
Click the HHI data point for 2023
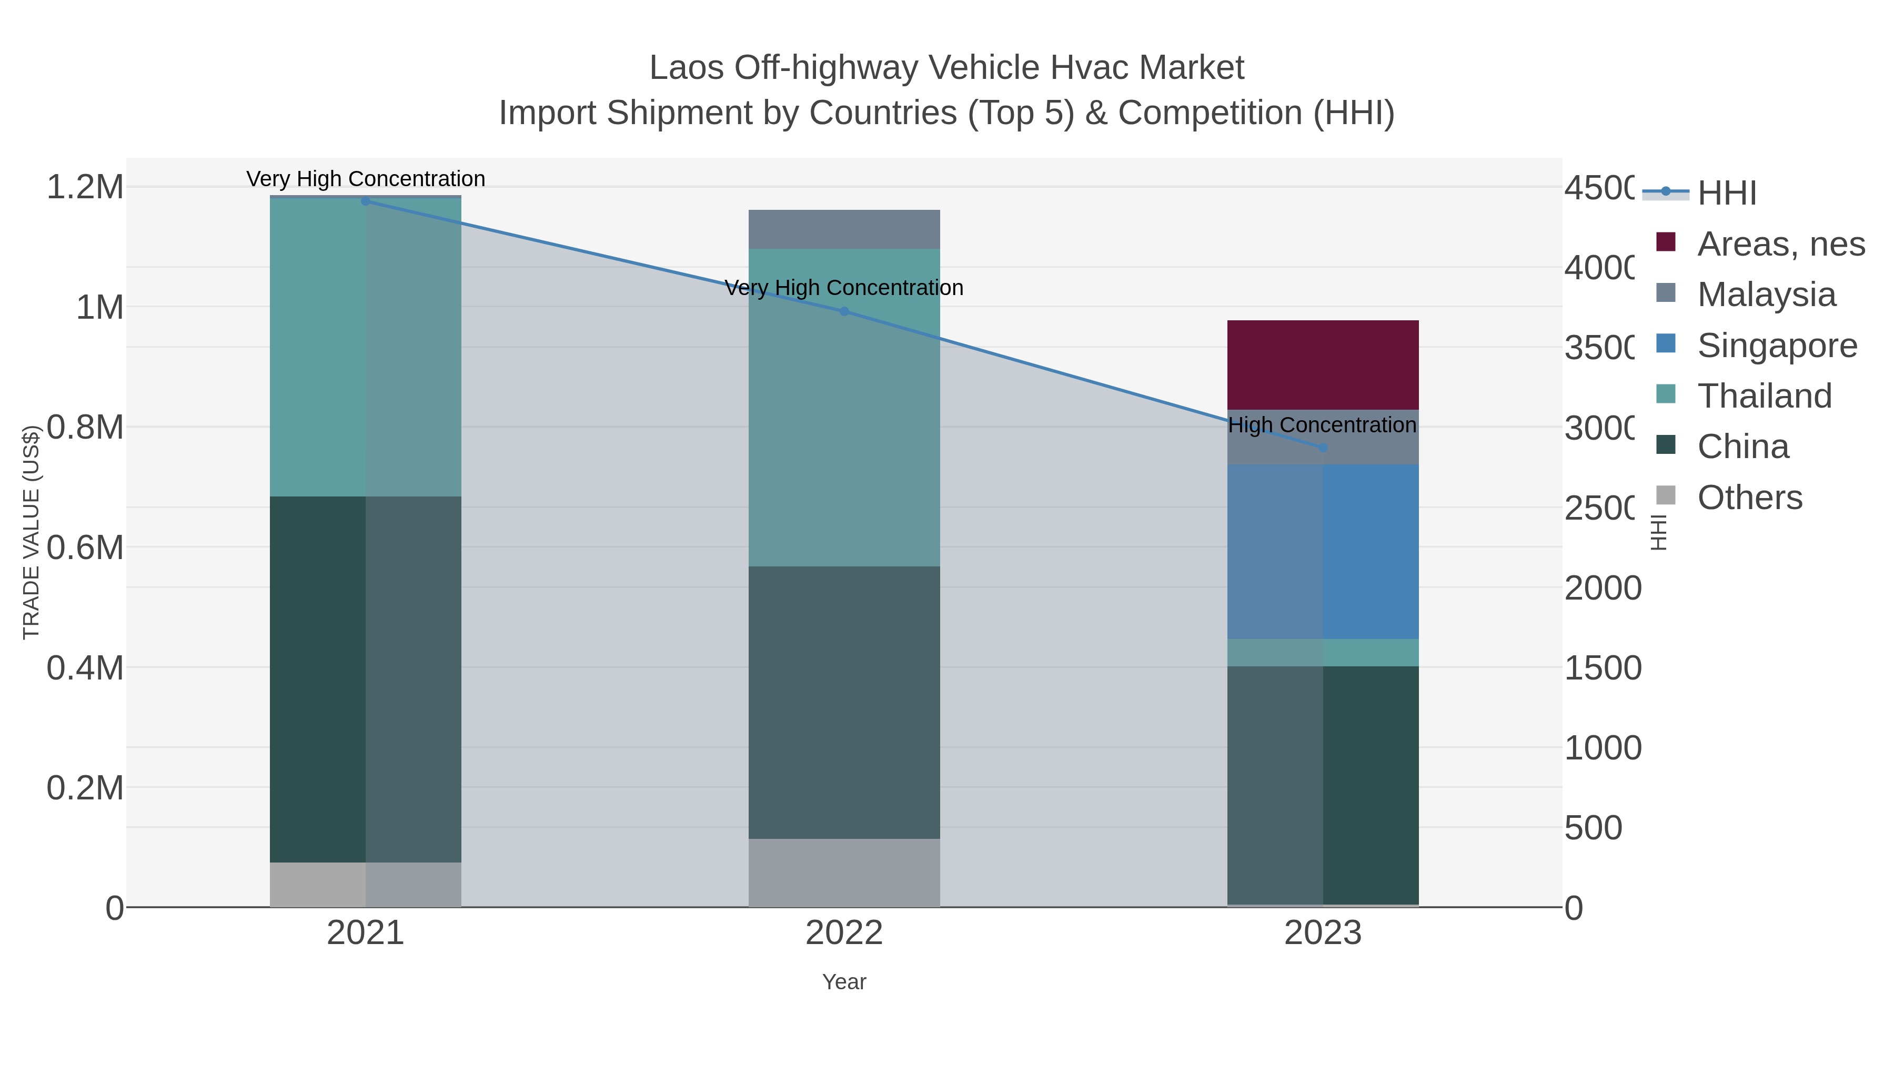click(x=1323, y=448)
